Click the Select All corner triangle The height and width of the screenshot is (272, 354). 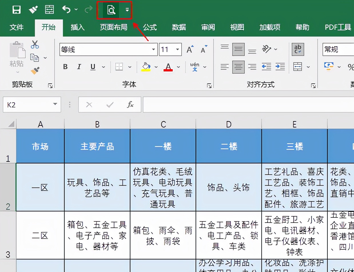pyautogui.click(x=11, y=124)
